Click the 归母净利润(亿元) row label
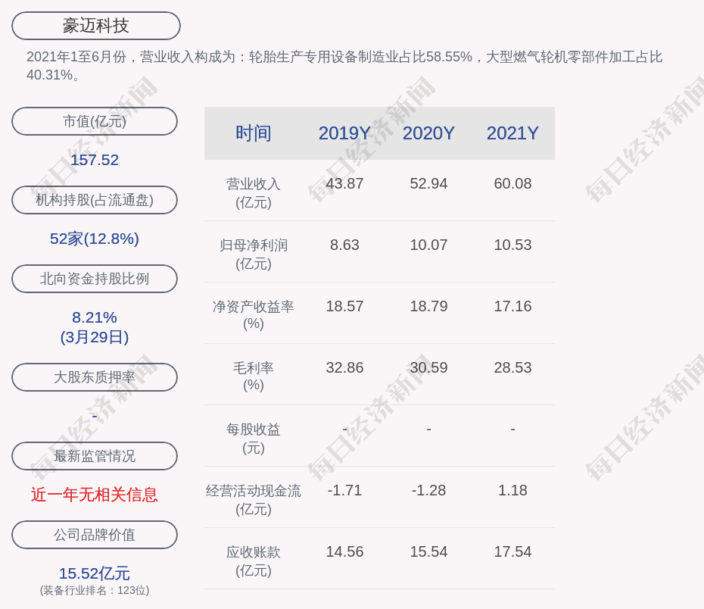The image size is (704, 609). (x=254, y=255)
